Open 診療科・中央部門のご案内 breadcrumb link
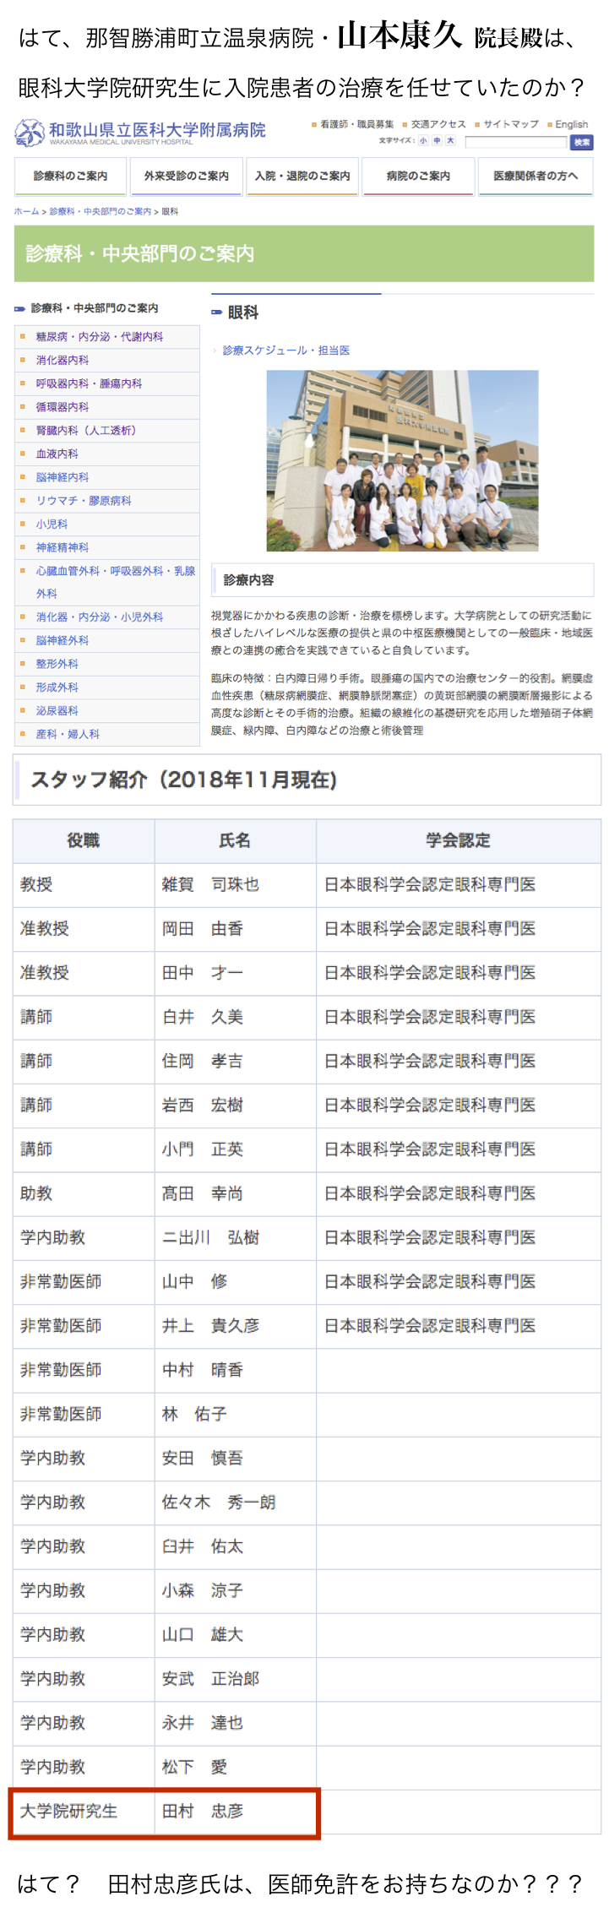 100,211
